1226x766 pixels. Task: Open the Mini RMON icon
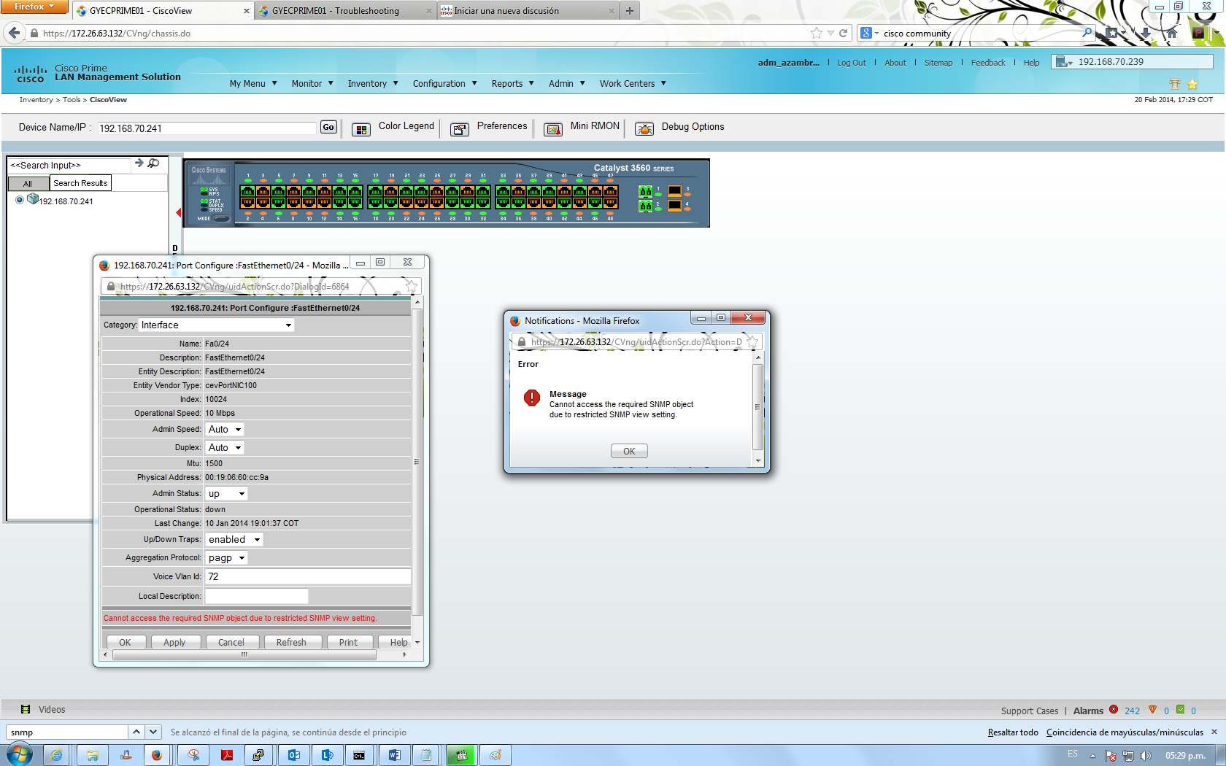click(553, 129)
